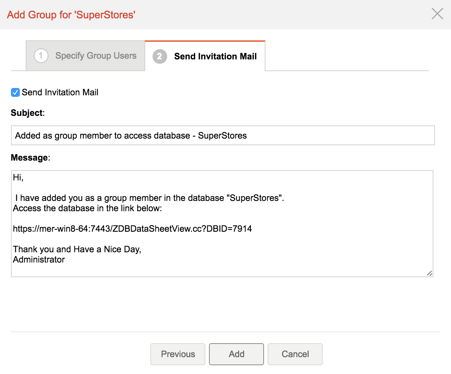This screenshot has width=451, height=374.
Task: Place cursor on the Administrator signature line
Action: point(39,260)
